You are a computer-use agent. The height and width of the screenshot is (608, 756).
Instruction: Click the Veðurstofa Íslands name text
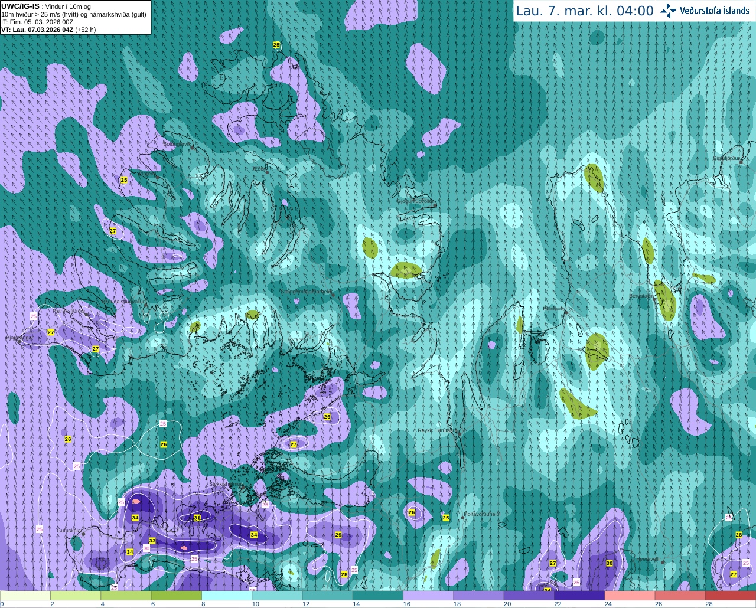715,11
